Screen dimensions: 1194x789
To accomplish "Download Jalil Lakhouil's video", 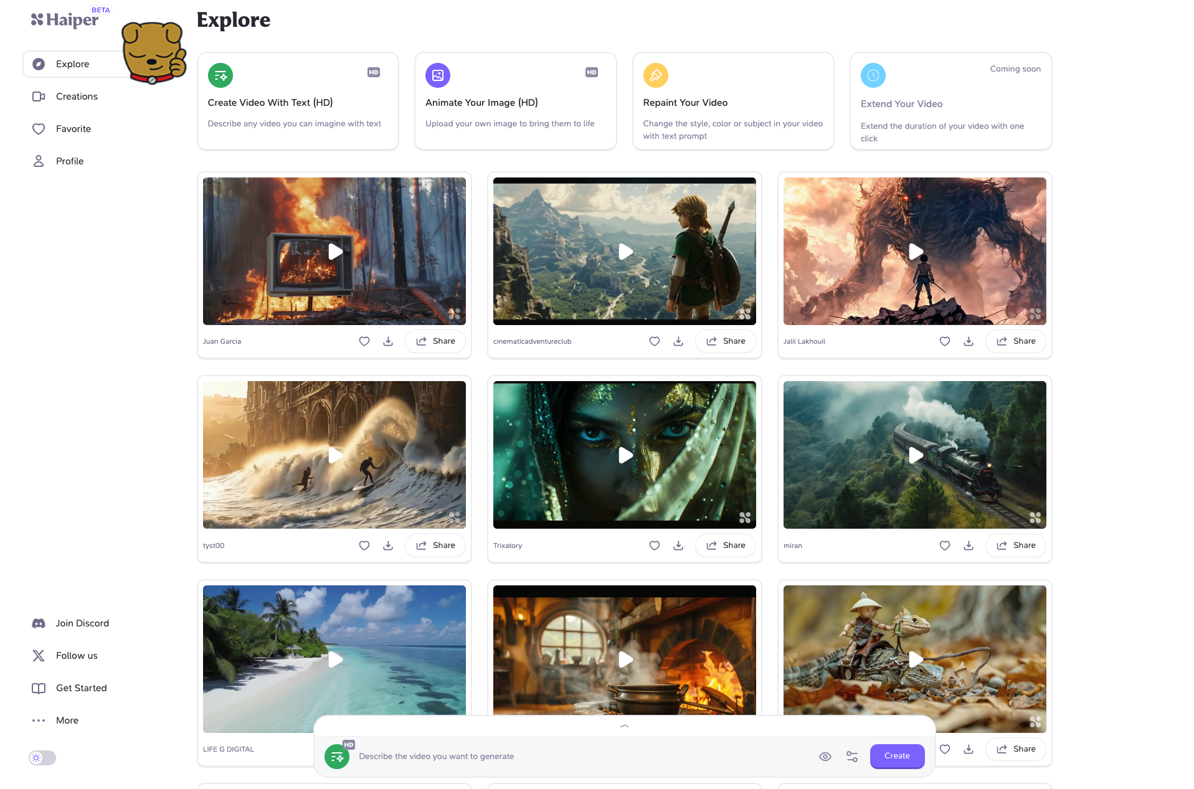I will coord(969,341).
